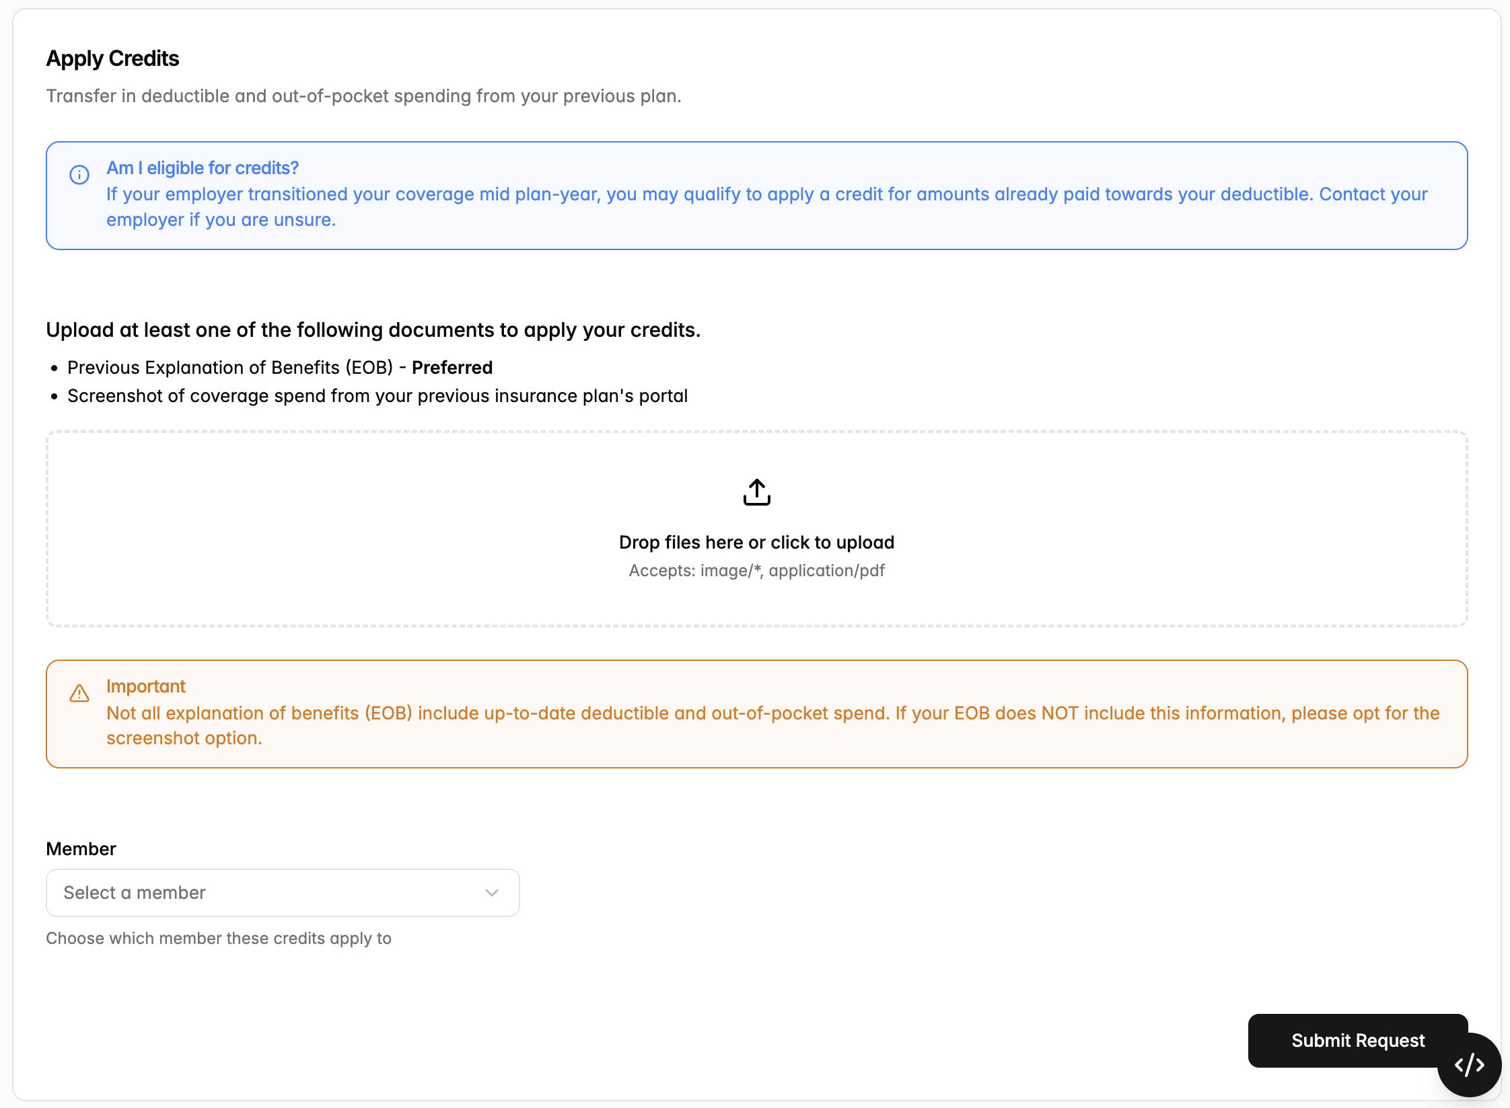This screenshot has width=1510, height=1108.
Task: Click Choose which member helper text
Action: point(219,939)
